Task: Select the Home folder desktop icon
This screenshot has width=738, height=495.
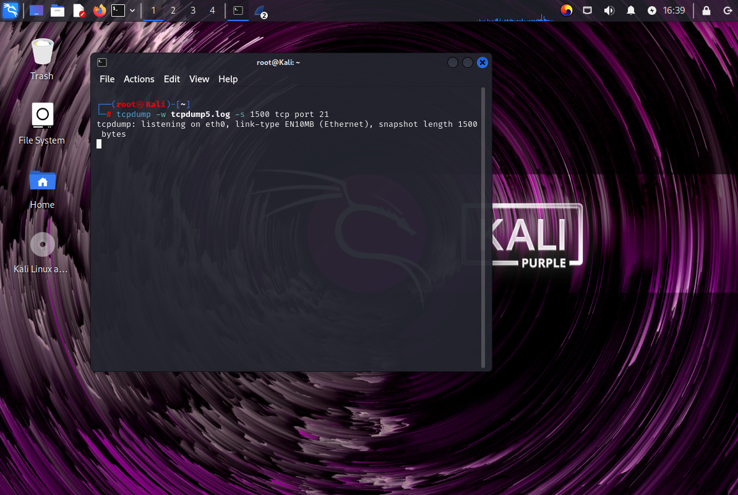Action: point(42,189)
